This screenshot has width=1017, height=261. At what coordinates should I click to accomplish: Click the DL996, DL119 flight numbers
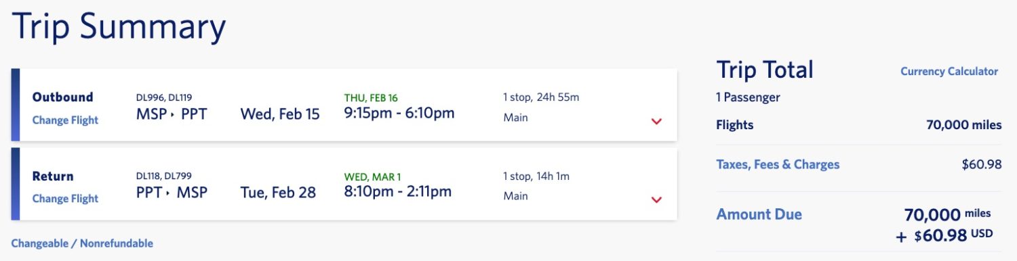tap(164, 97)
